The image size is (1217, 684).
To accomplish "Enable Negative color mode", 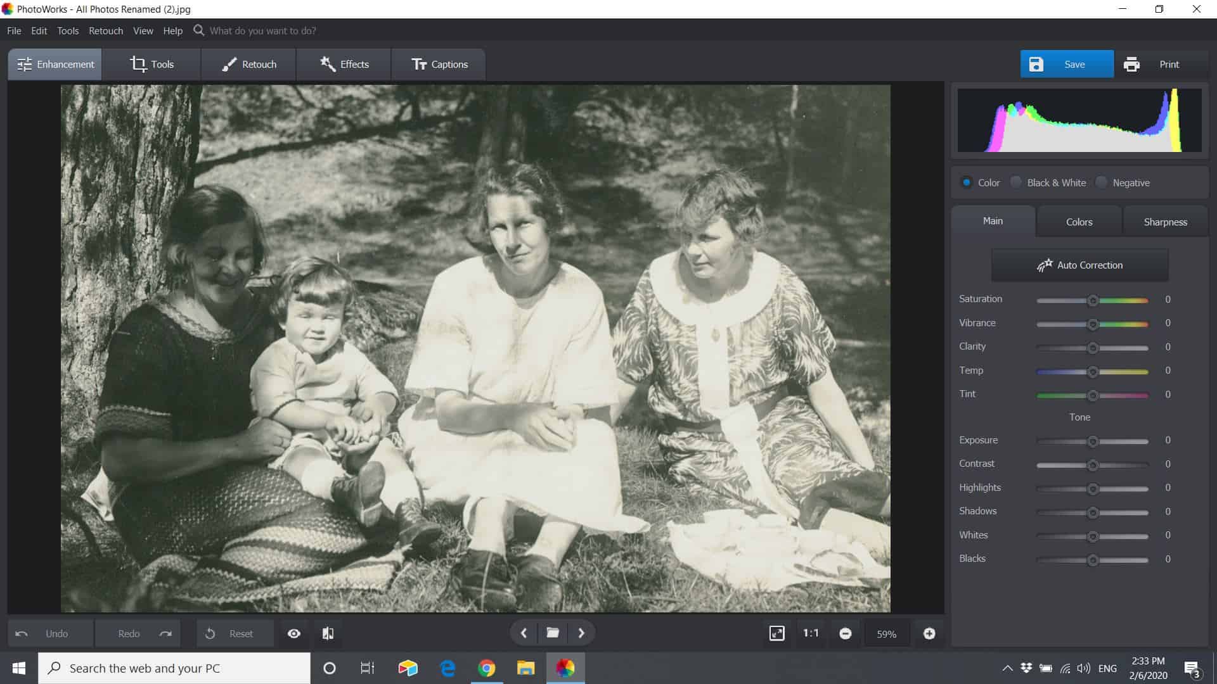I will point(1102,182).
